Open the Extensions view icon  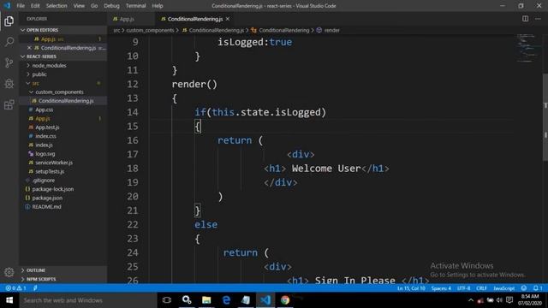point(9,104)
